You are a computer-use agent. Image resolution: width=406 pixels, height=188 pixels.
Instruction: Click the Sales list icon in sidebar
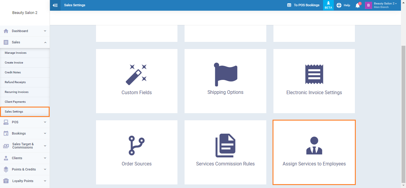(x=6, y=42)
